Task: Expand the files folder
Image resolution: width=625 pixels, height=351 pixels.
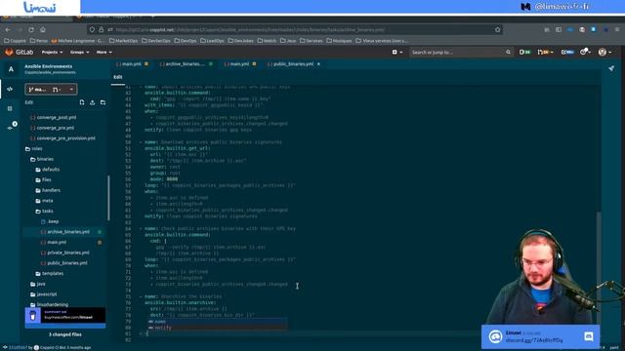Action: (43, 179)
